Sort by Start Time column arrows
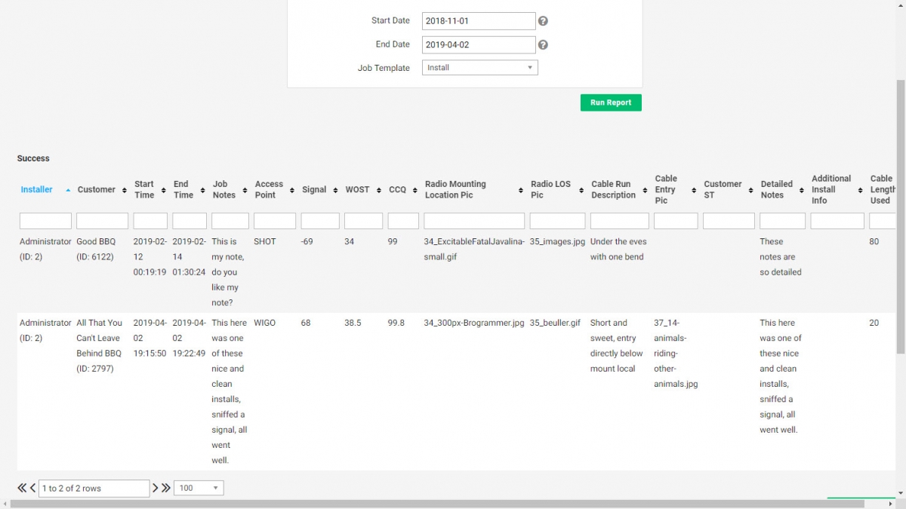The image size is (906, 509). coord(164,190)
